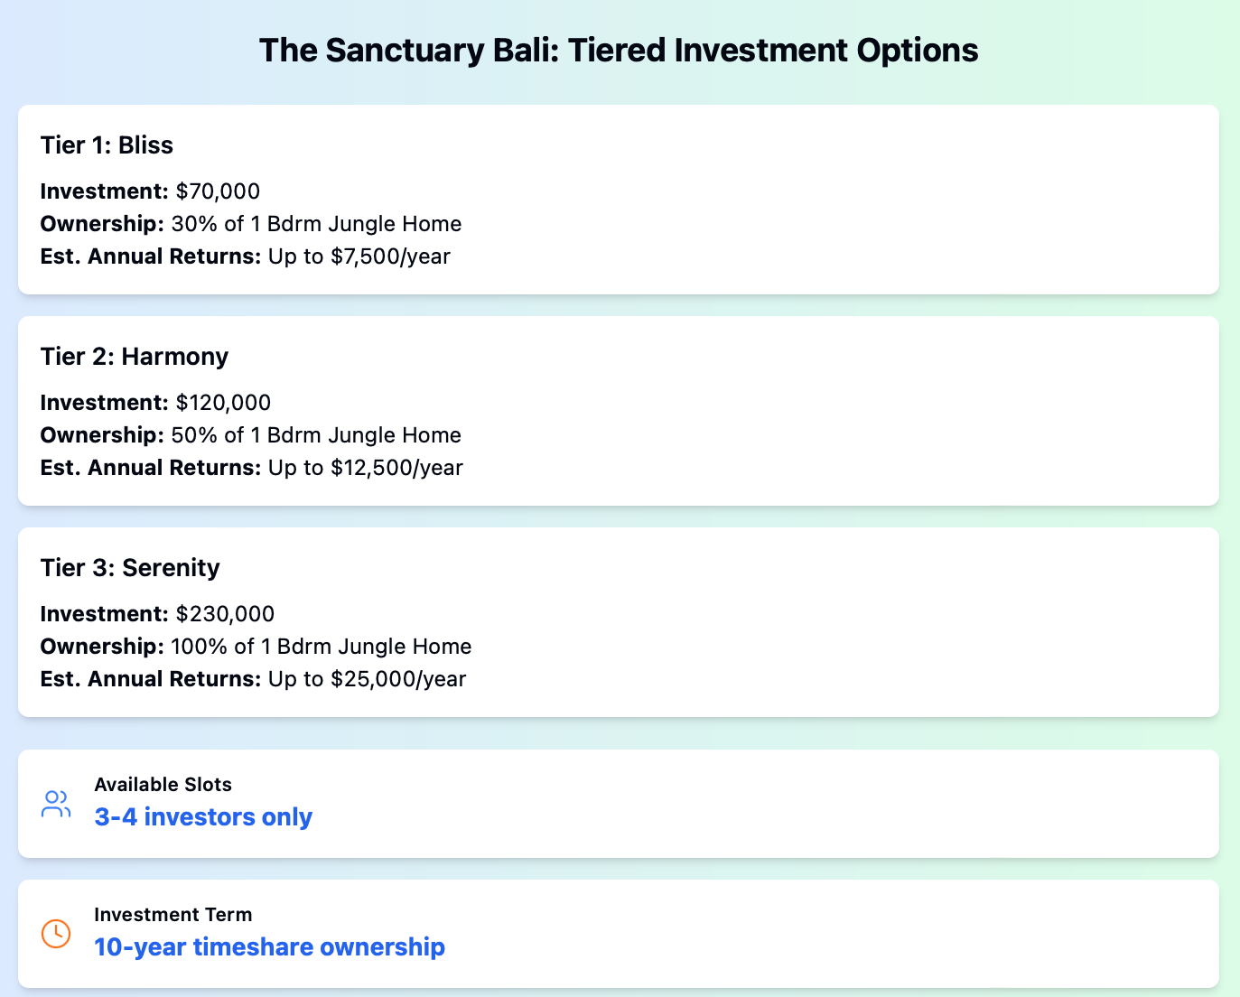The width and height of the screenshot is (1240, 997).
Task: Click 'Up to $7,500/year' returns text
Action: click(359, 256)
